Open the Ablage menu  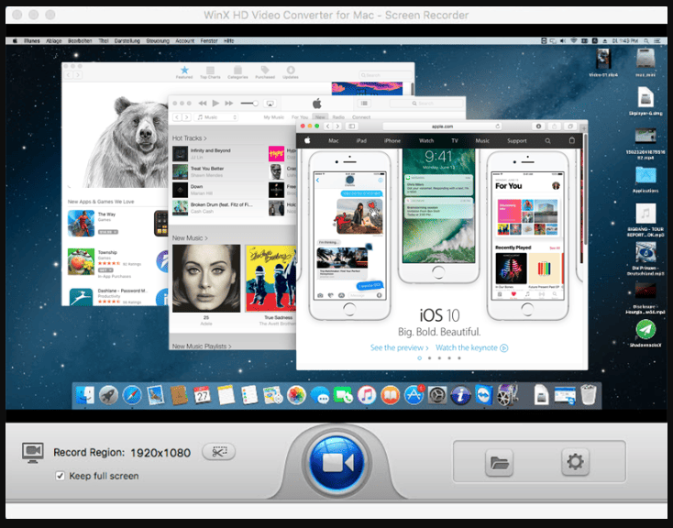click(x=54, y=40)
